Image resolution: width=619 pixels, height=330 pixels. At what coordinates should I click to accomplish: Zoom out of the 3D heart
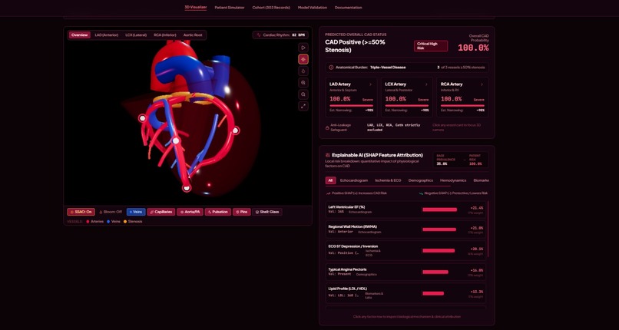[x=303, y=94]
